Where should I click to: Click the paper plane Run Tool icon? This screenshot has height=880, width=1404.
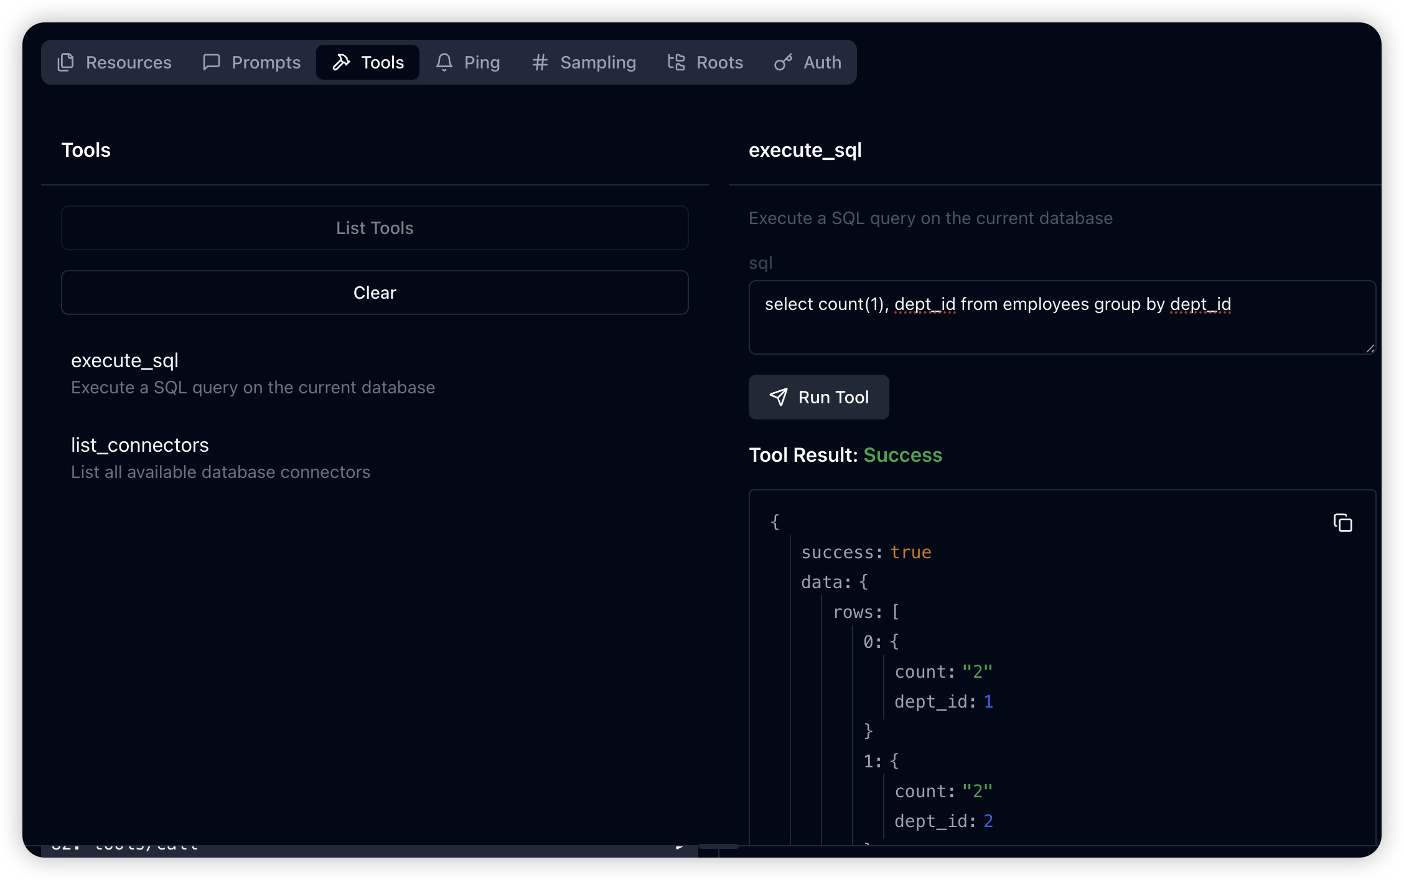(779, 397)
